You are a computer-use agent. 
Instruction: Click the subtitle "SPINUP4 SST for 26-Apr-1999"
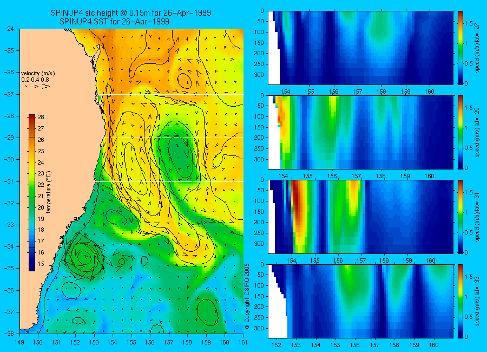coord(114,22)
